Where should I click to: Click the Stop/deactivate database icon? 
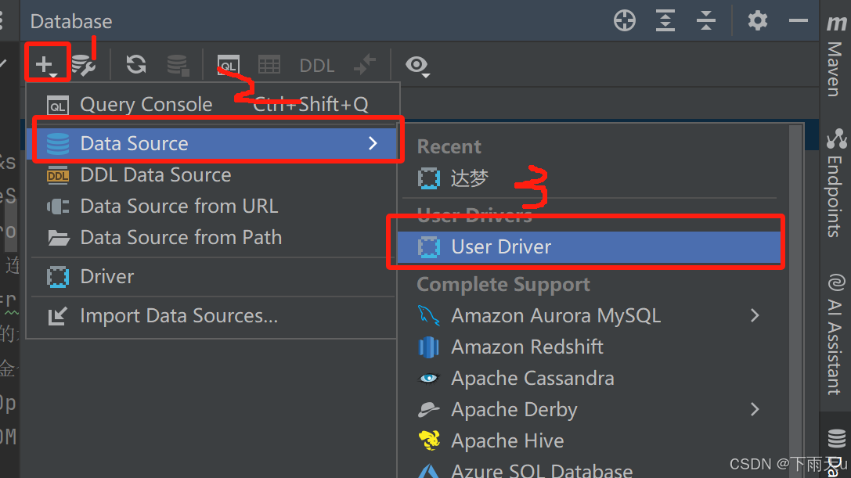tap(178, 65)
